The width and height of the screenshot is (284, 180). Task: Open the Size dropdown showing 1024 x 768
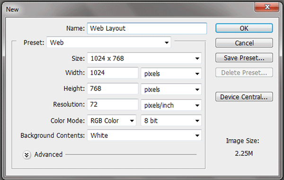pos(144,58)
